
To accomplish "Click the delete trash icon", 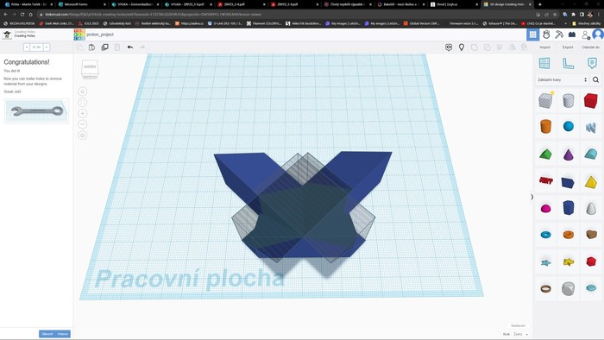I will [x=117, y=47].
